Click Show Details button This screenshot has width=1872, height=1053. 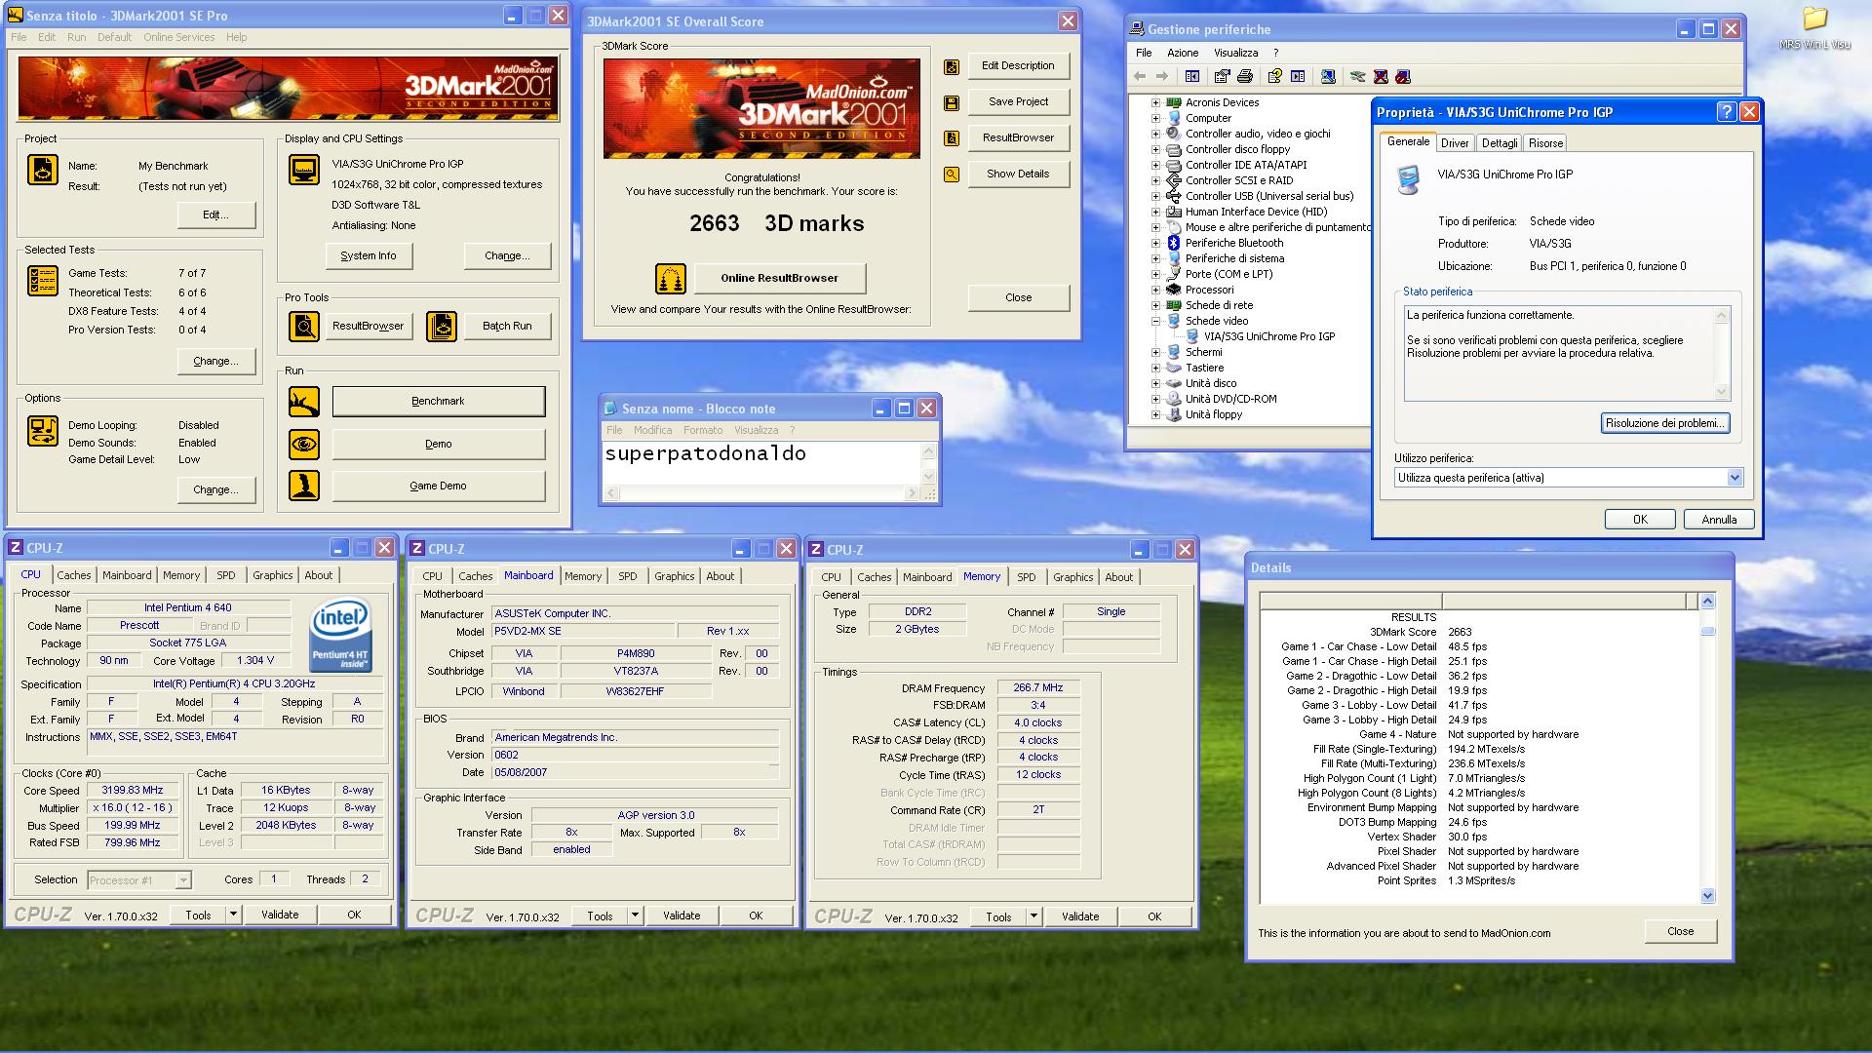[1018, 174]
